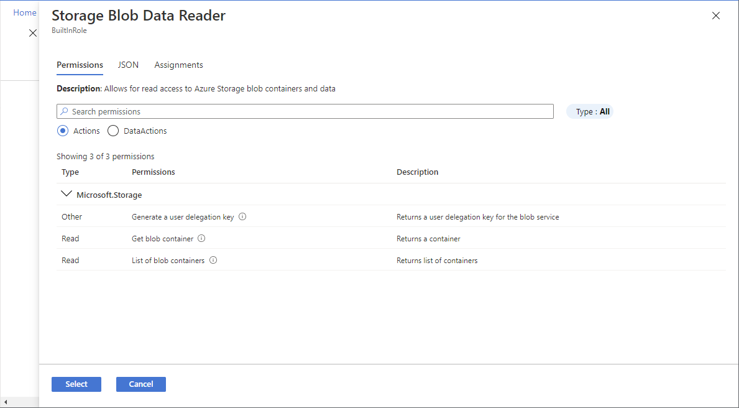Click the info icon beside Get blob container
The image size is (739, 408).
click(201, 238)
